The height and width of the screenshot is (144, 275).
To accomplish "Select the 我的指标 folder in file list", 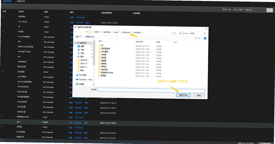I will click(x=104, y=70).
